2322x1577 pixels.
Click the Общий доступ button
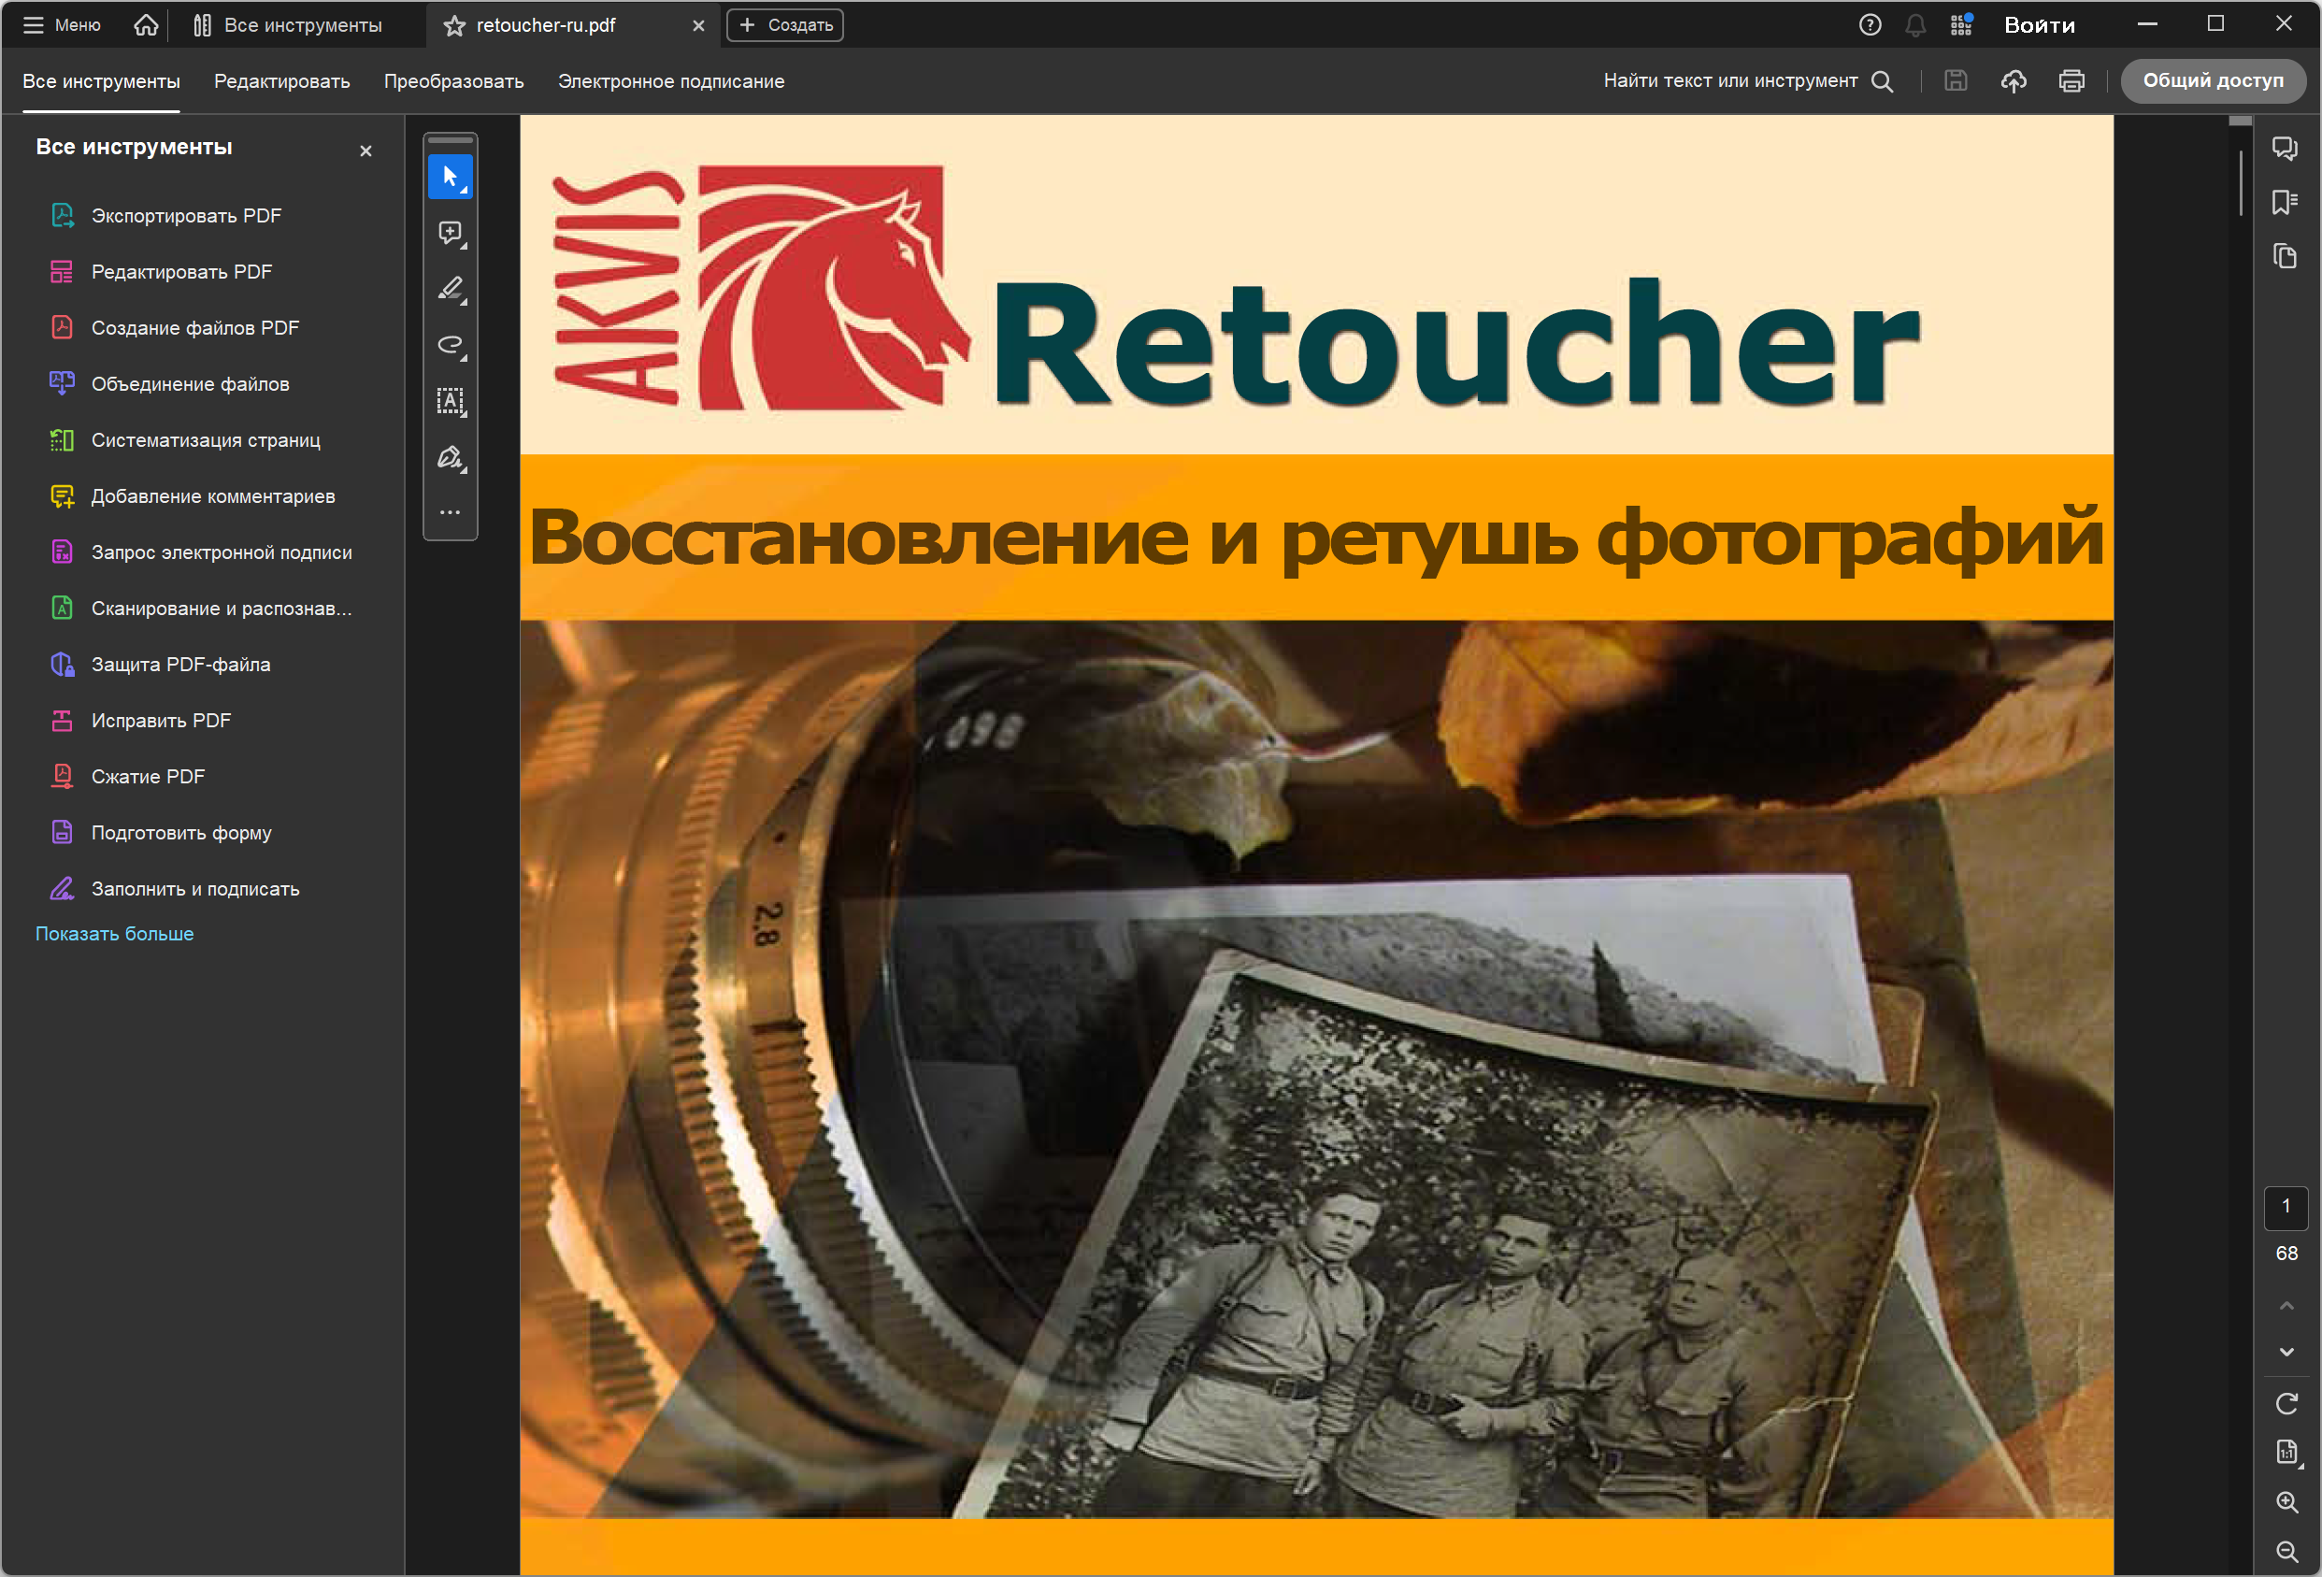[2212, 81]
